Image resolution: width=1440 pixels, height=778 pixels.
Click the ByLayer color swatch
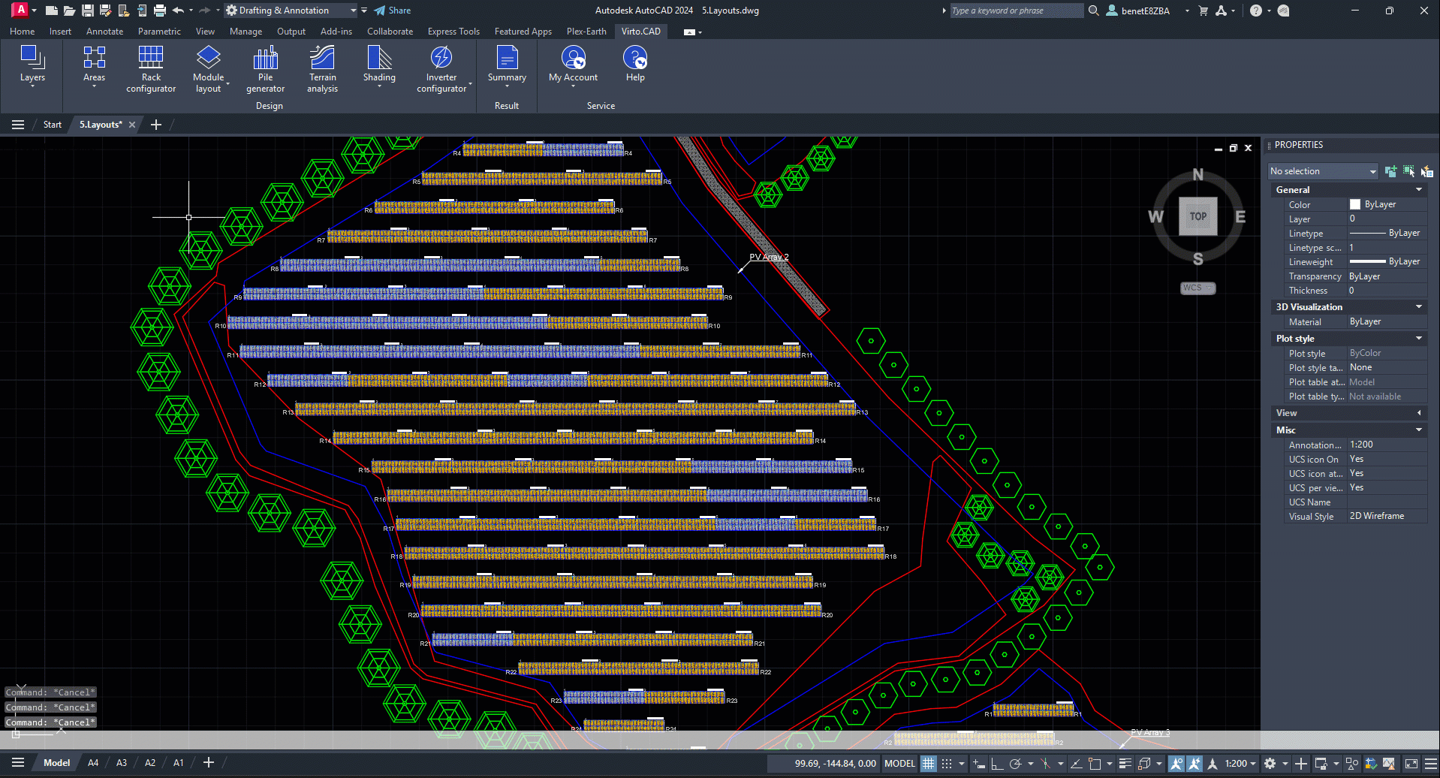(x=1355, y=204)
